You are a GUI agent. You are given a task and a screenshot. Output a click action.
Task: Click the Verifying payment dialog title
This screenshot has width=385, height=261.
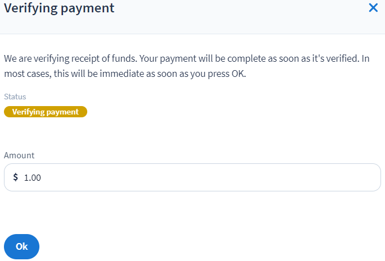59,8
